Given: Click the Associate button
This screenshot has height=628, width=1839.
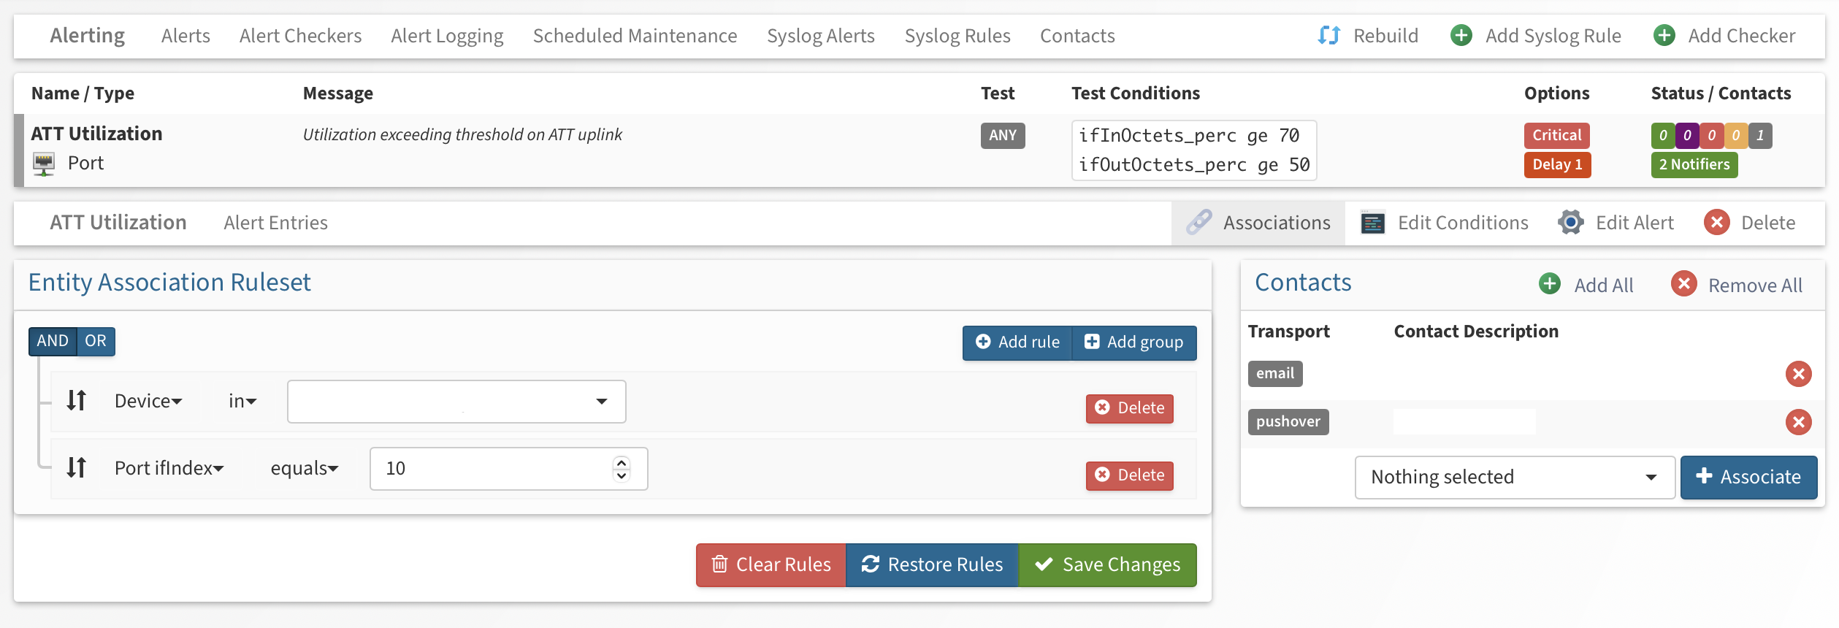Looking at the screenshot, I should pyautogui.click(x=1748, y=477).
